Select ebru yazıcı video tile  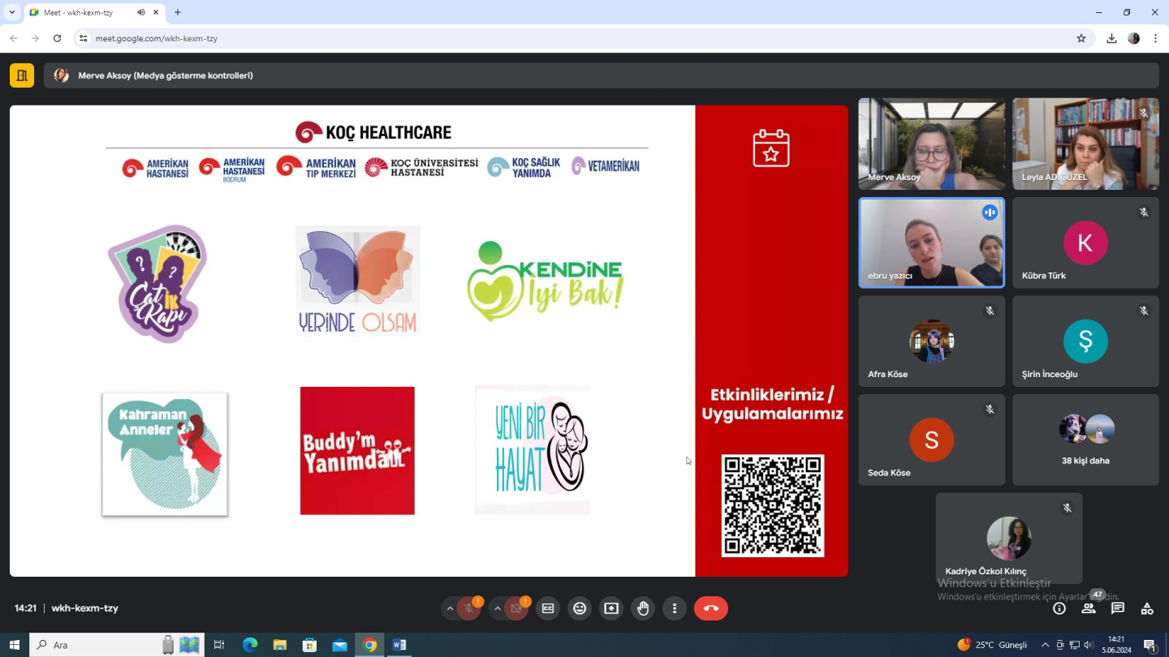[931, 243]
